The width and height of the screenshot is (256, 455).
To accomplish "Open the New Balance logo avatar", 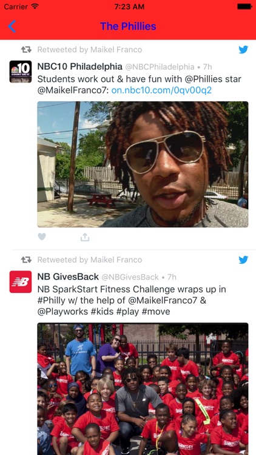I will click(21, 281).
